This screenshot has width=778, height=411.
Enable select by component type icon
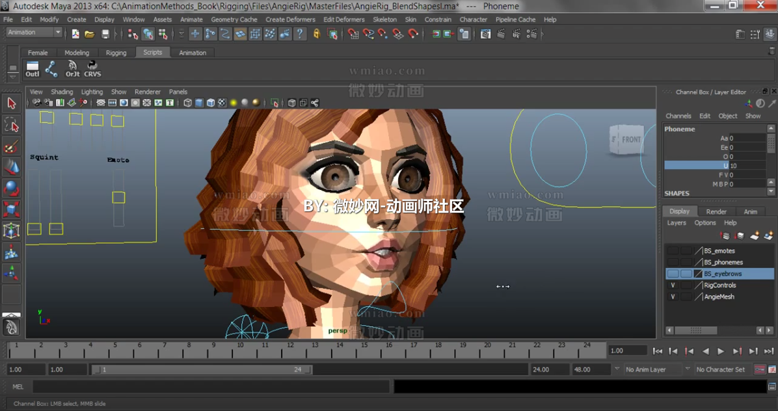[x=163, y=34]
